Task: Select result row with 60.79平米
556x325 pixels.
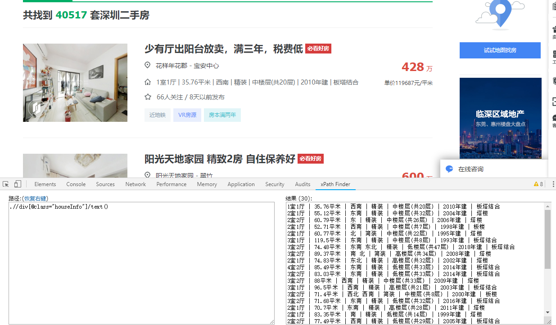Action: coord(384,220)
